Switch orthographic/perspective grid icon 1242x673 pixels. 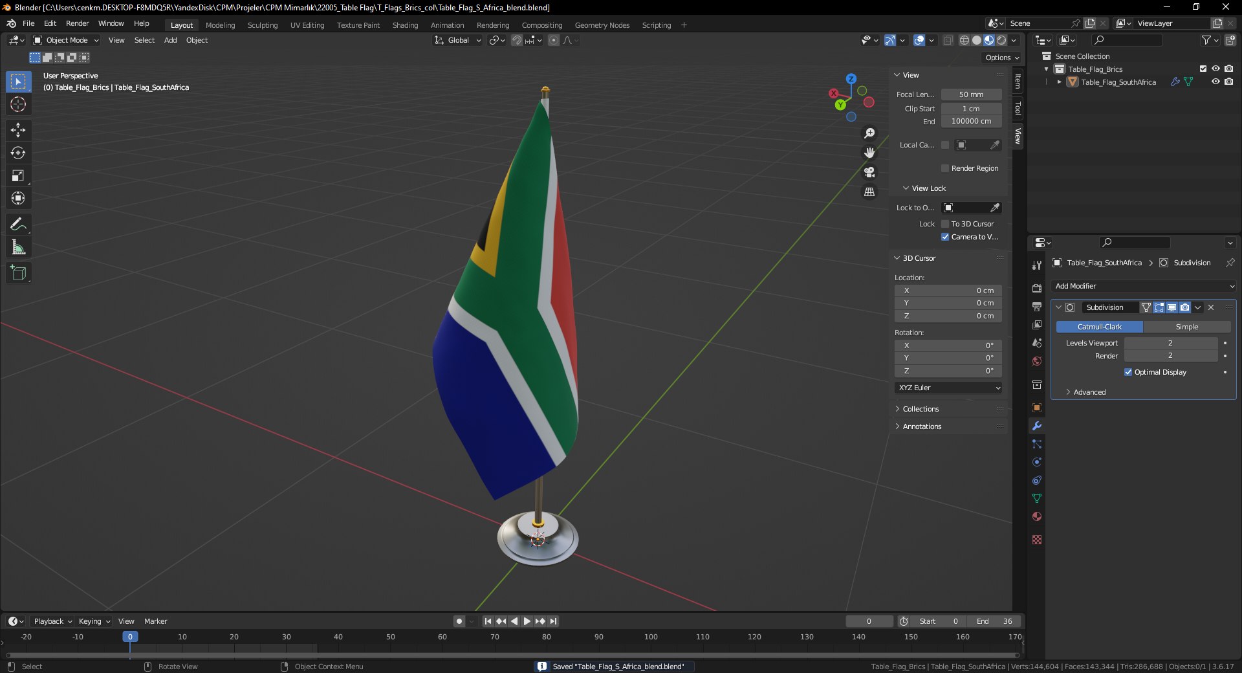869,192
